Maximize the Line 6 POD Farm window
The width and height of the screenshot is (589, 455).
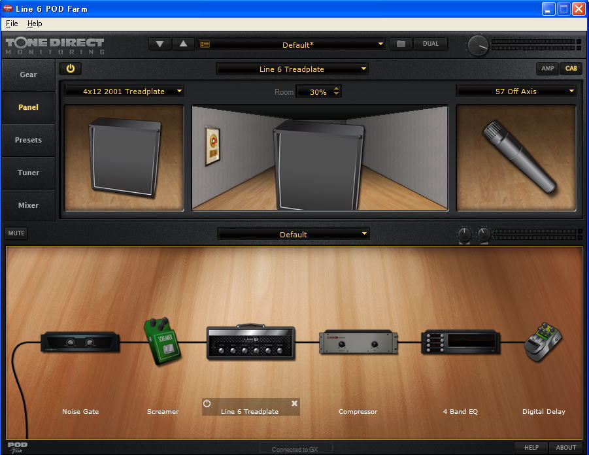pos(564,8)
